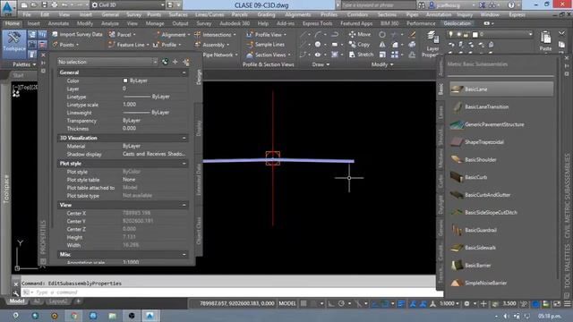The width and height of the screenshot is (573, 322).
Task: Open the Alignment dropdown
Action: coord(173,35)
